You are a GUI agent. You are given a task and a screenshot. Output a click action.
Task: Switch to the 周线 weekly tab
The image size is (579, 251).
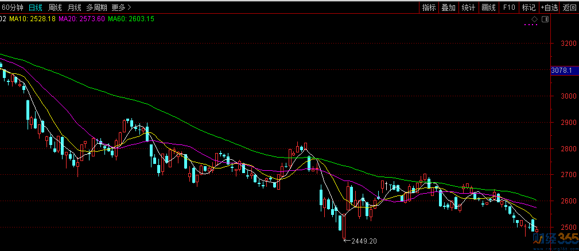point(55,7)
